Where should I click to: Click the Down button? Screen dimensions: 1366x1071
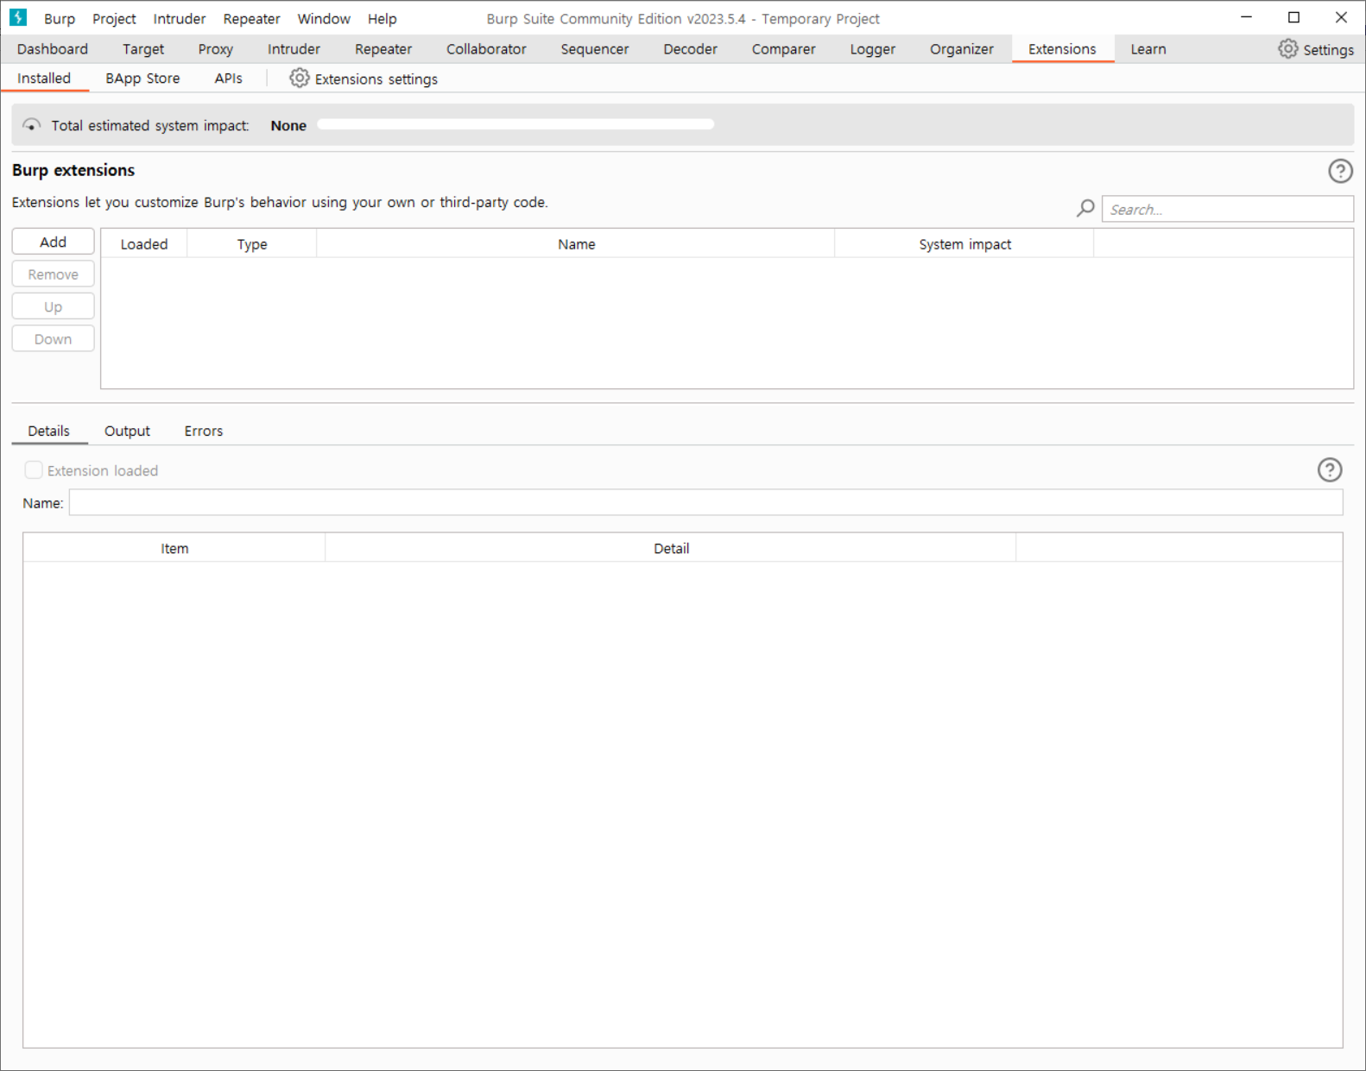53,339
